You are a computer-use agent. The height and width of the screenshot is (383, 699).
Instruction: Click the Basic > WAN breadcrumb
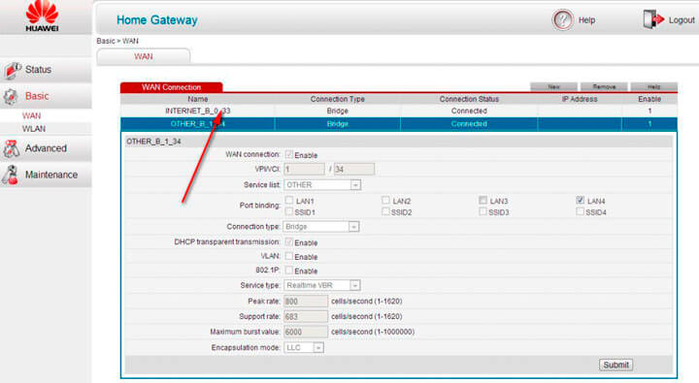click(x=117, y=41)
